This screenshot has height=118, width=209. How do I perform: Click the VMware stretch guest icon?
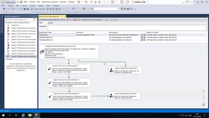click(127, 2)
